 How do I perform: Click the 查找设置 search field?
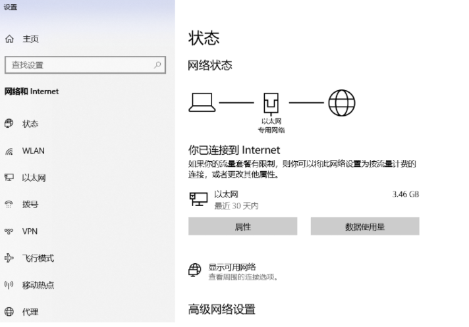click(x=85, y=64)
